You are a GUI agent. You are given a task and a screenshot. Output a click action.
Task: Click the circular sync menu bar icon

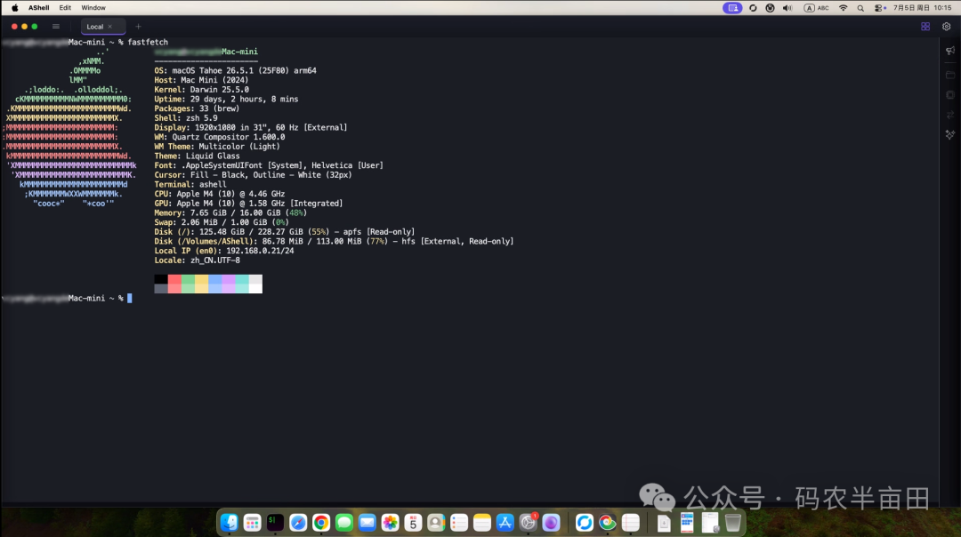(753, 8)
